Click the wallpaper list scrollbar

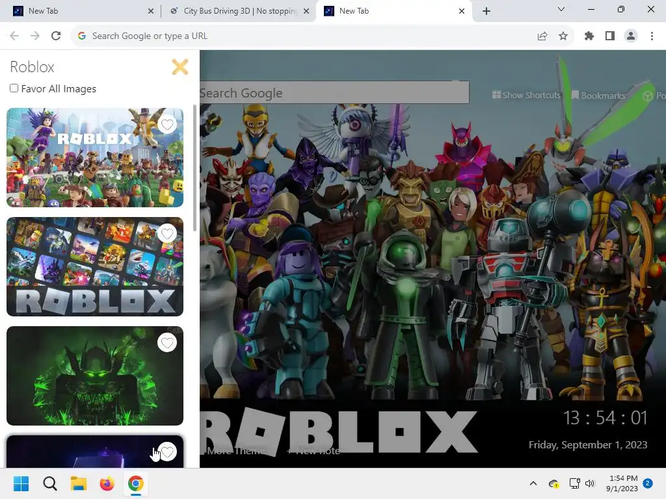(194, 168)
